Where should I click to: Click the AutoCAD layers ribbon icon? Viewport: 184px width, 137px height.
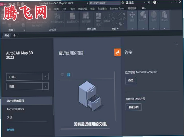click(x=143, y=15)
